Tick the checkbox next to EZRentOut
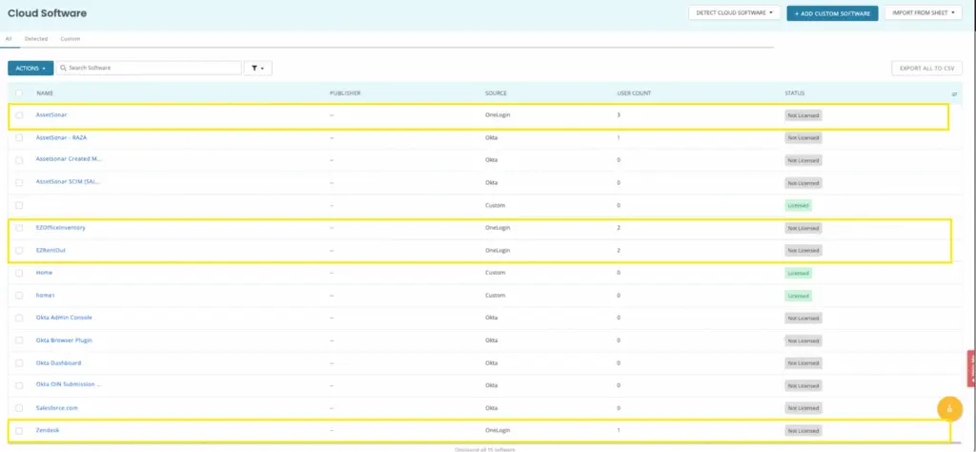976x452 pixels. [x=19, y=250]
